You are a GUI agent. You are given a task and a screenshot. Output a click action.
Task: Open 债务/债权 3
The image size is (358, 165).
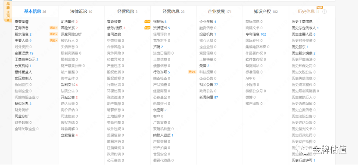click(x=116, y=28)
